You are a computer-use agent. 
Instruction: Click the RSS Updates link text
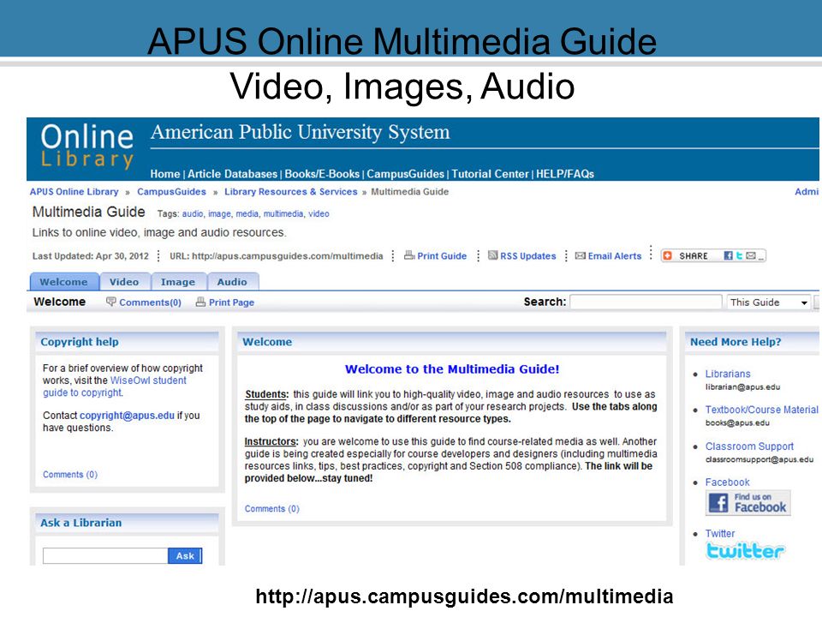tap(528, 256)
